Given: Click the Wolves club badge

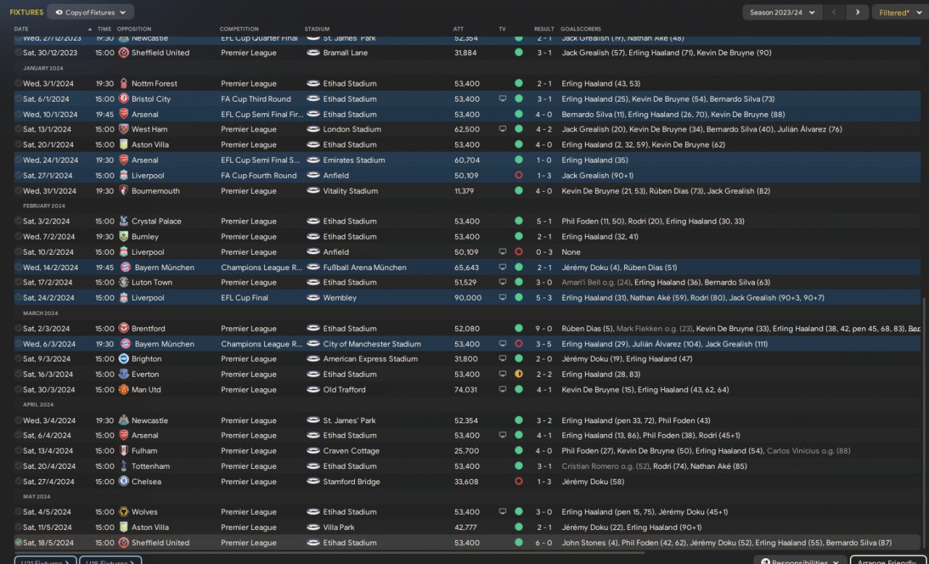Looking at the screenshot, I should click(x=123, y=512).
